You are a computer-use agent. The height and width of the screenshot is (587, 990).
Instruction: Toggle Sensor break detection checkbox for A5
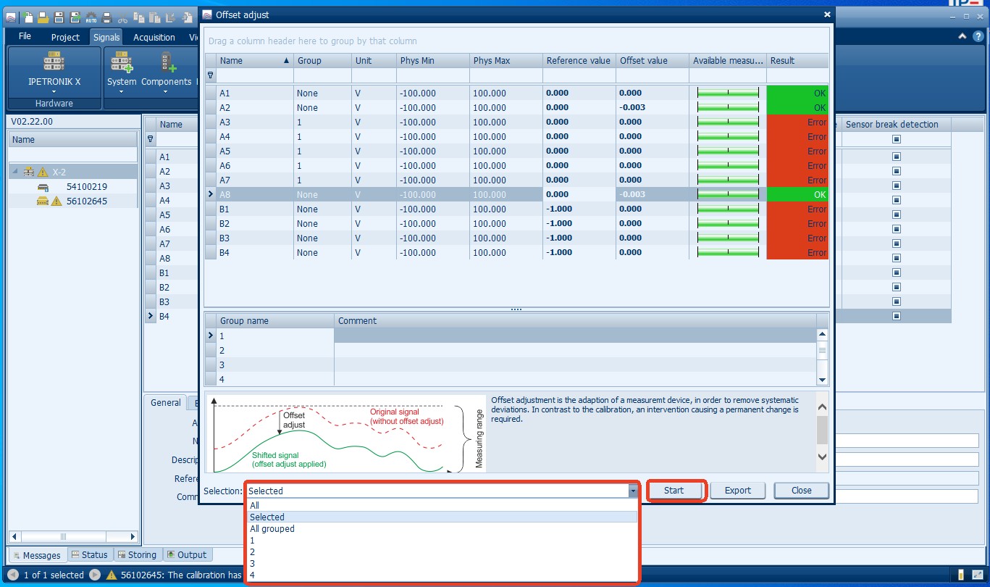tap(896, 215)
